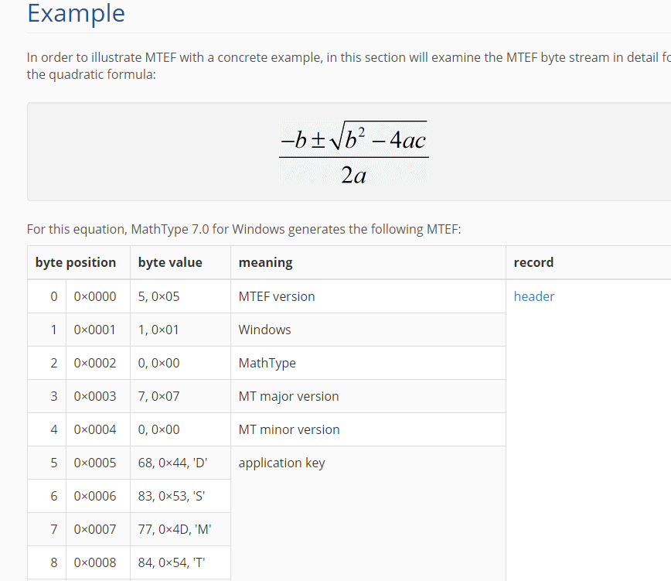Screen dimensions: 671x581
Task: Click the 'MTEF version' cell
Action: [368, 296]
